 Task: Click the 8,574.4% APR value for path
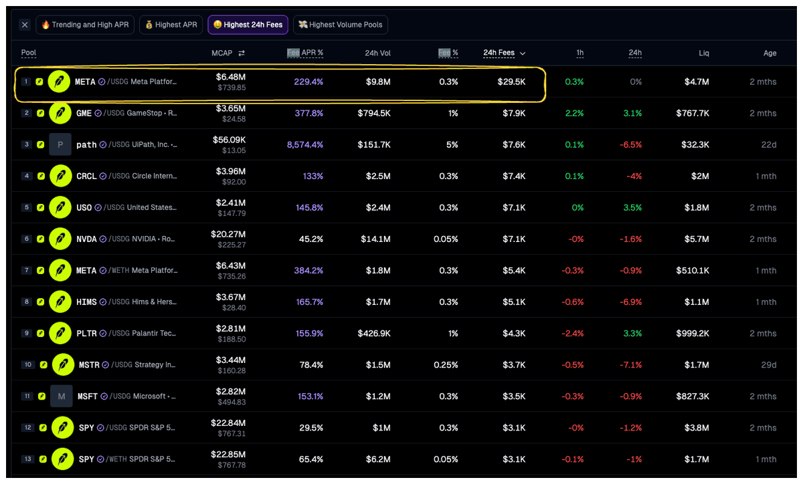pos(305,145)
